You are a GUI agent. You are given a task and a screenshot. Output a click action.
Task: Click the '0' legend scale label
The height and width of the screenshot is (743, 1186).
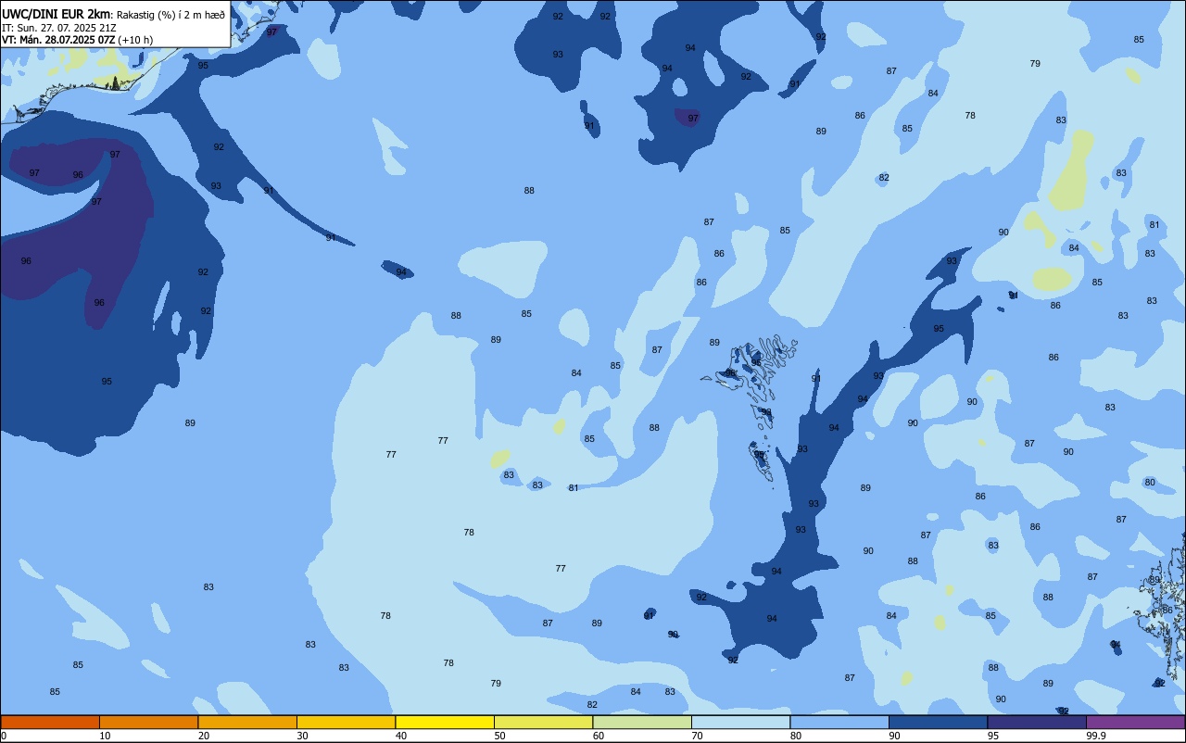(x=4, y=736)
